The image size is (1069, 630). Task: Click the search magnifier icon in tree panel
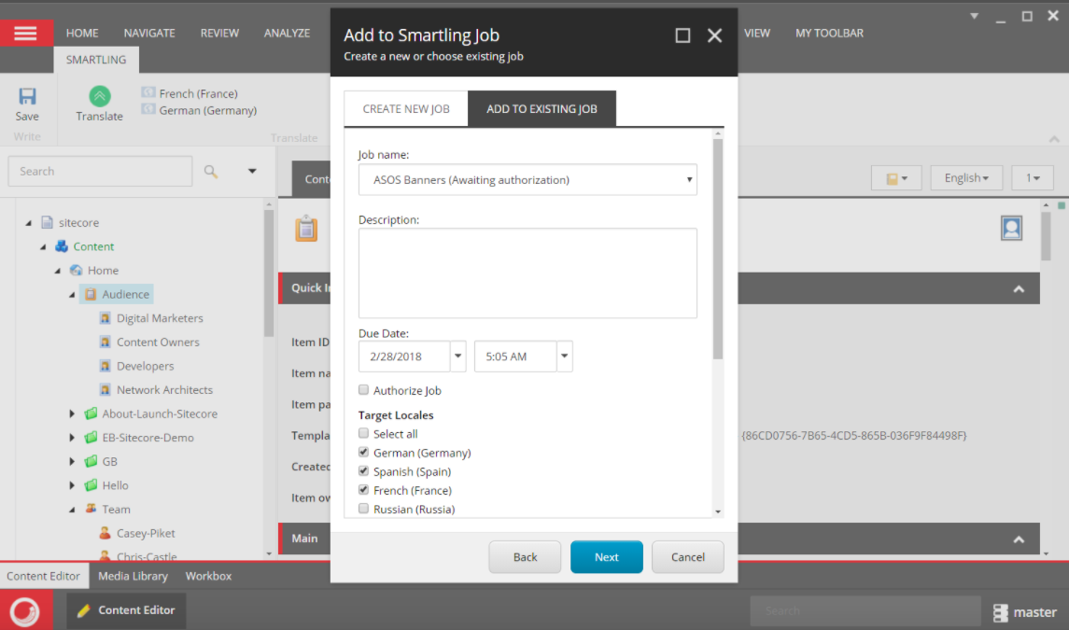pyautogui.click(x=211, y=172)
